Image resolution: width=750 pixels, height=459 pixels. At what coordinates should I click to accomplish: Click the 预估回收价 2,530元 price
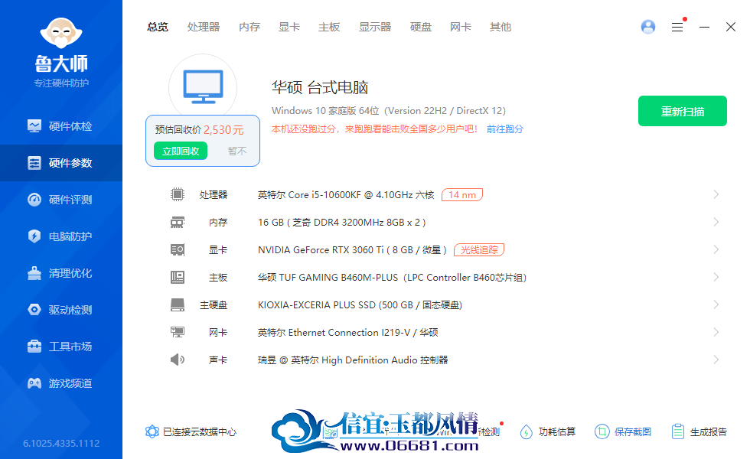coord(200,129)
